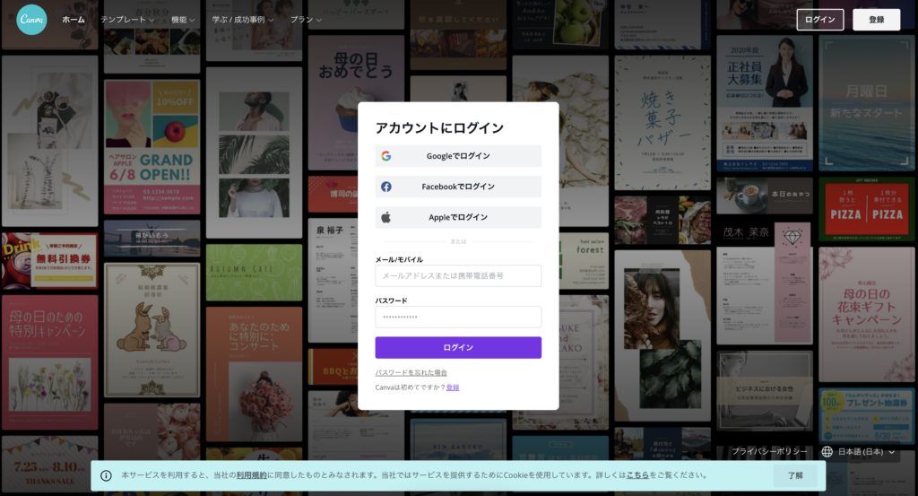Expand the テンプレート dropdown menu

(126, 19)
